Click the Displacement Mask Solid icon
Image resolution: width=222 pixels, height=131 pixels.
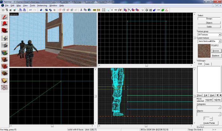click(x=125, y=10)
